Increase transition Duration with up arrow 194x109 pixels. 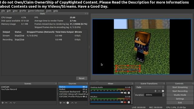point(163,94)
